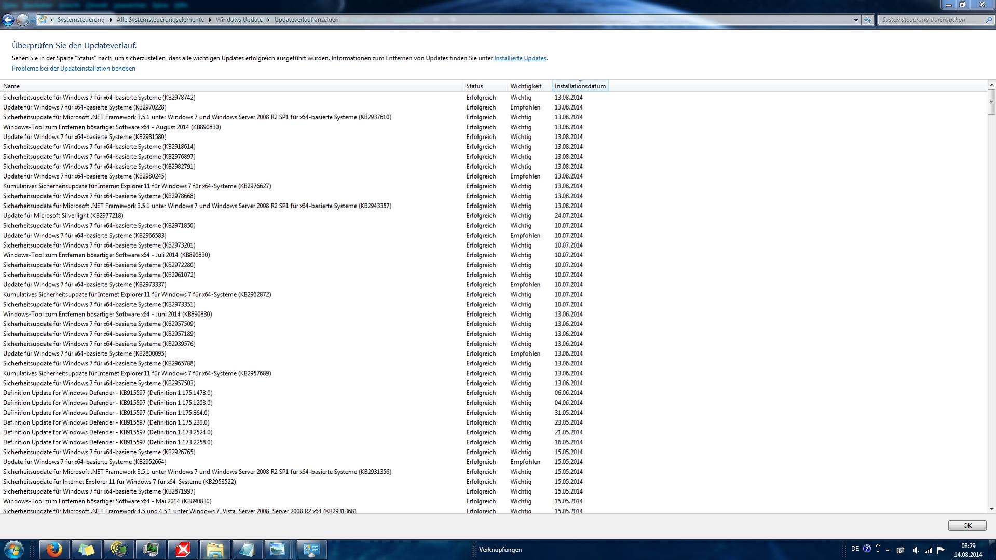Sort by the Wichtigkeit column header

click(529, 86)
